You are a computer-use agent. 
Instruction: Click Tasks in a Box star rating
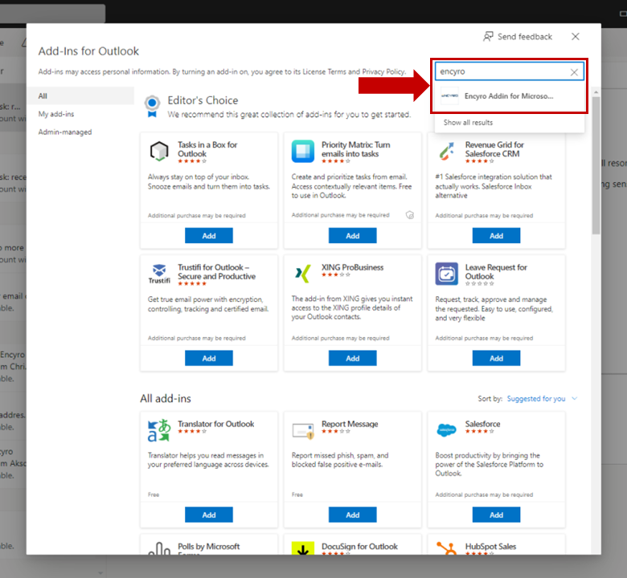tap(192, 161)
